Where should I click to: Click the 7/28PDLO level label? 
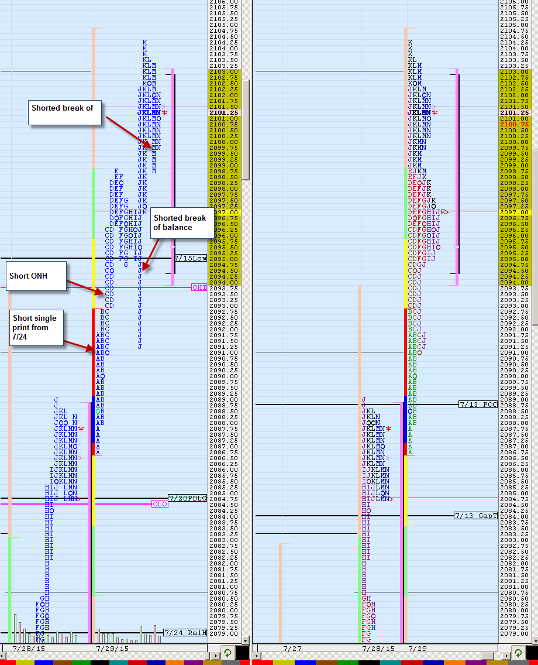click(x=188, y=498)
